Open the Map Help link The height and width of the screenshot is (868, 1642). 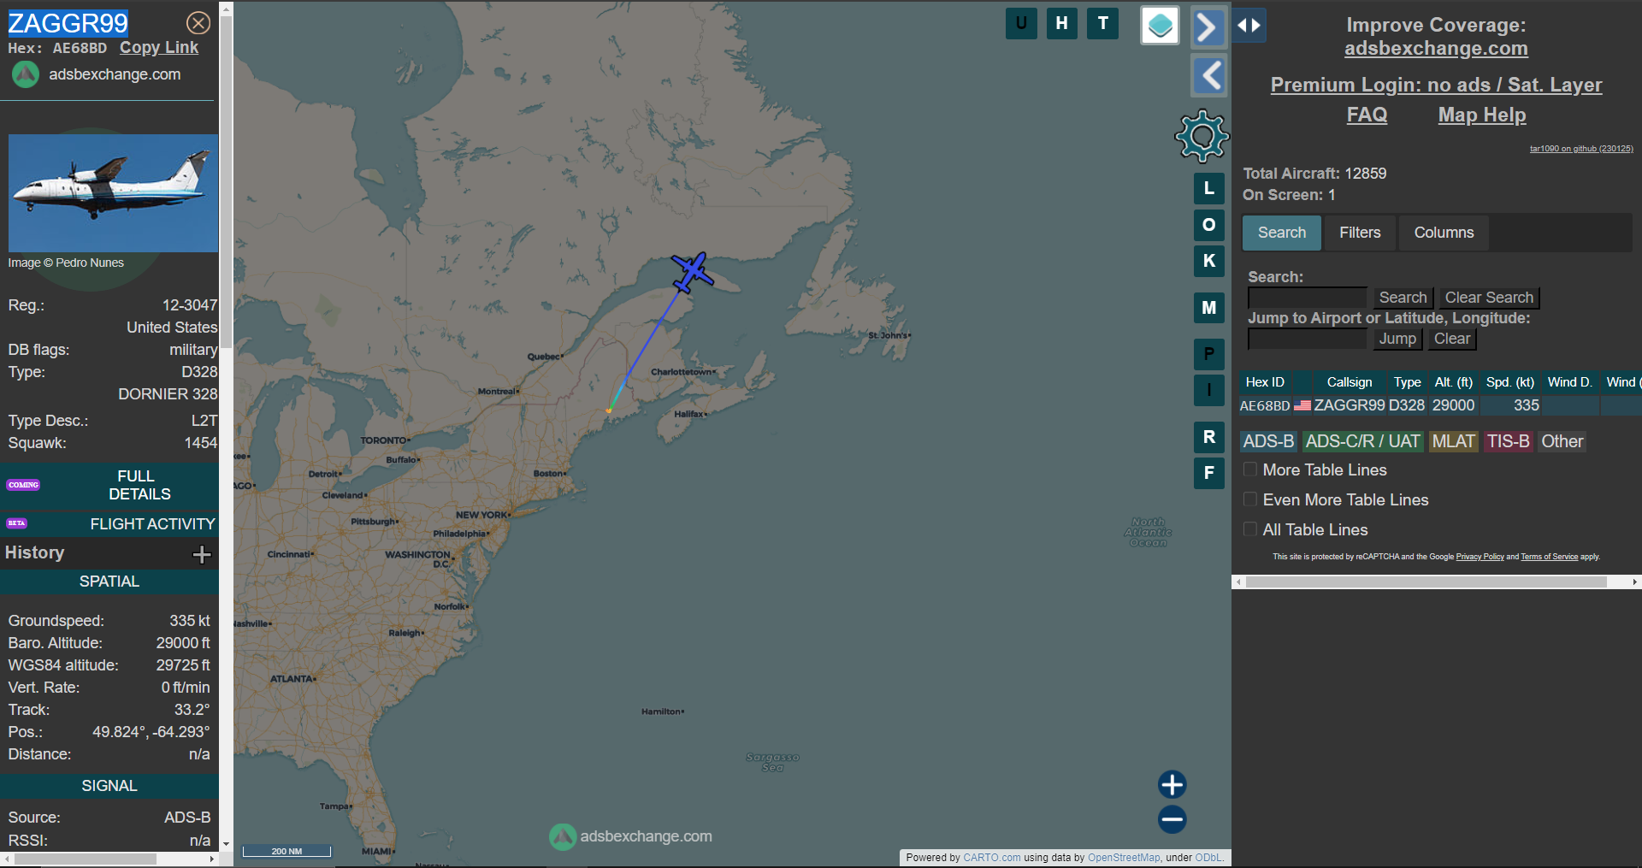1482,115
